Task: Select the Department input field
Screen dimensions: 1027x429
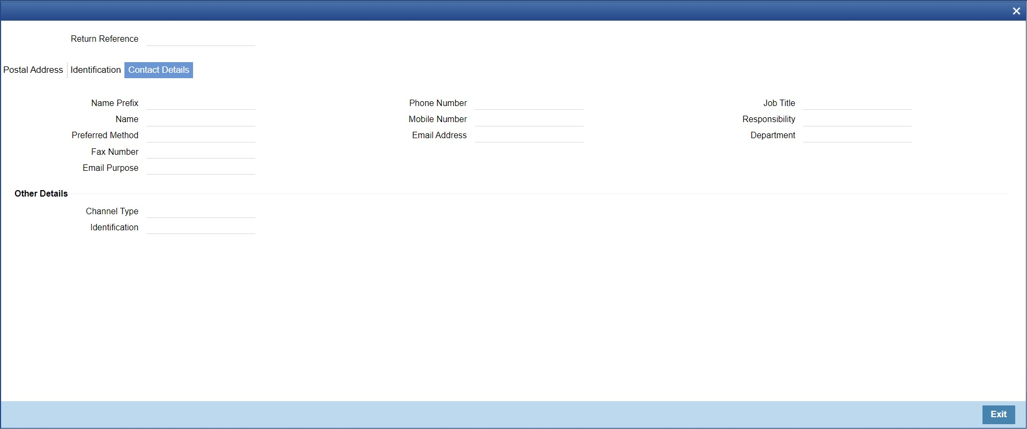Action: [x=857, y=135]
